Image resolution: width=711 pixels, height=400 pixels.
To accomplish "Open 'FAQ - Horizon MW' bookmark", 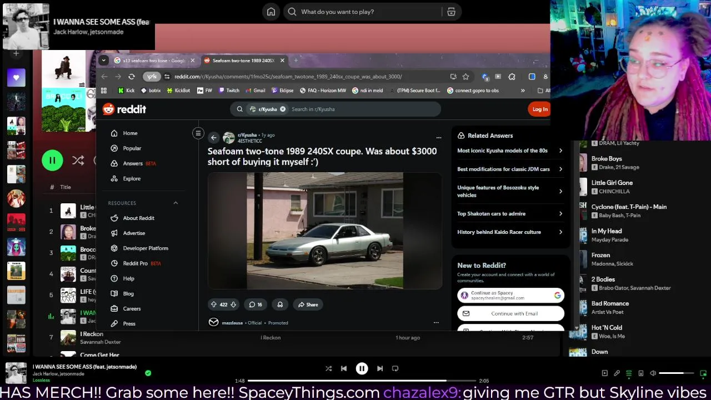I will (323, 91).
